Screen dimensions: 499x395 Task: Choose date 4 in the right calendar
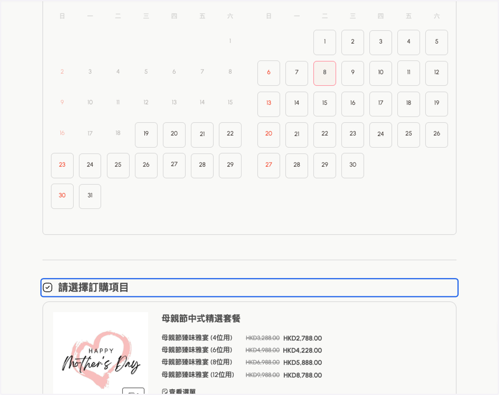408,42
